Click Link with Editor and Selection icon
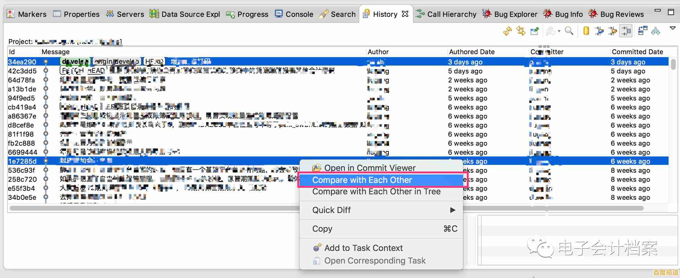 click(521, 31)
